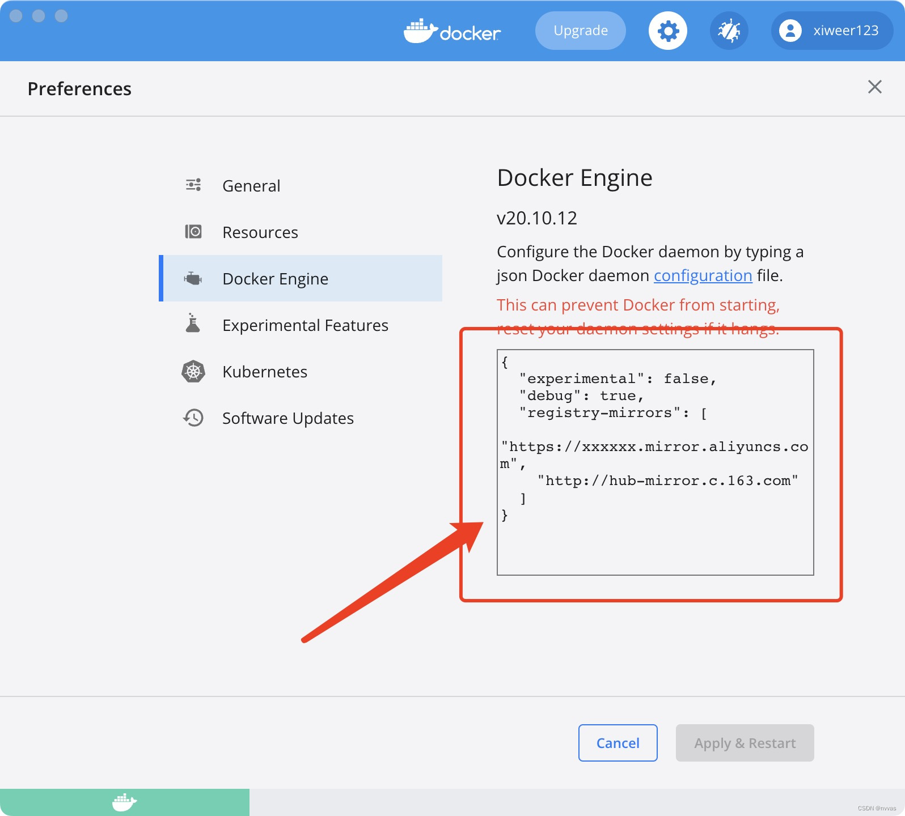The width and height of the screenshot is (905, 816).
Task: Open the Resources preferences section
Action: (301, 232)
